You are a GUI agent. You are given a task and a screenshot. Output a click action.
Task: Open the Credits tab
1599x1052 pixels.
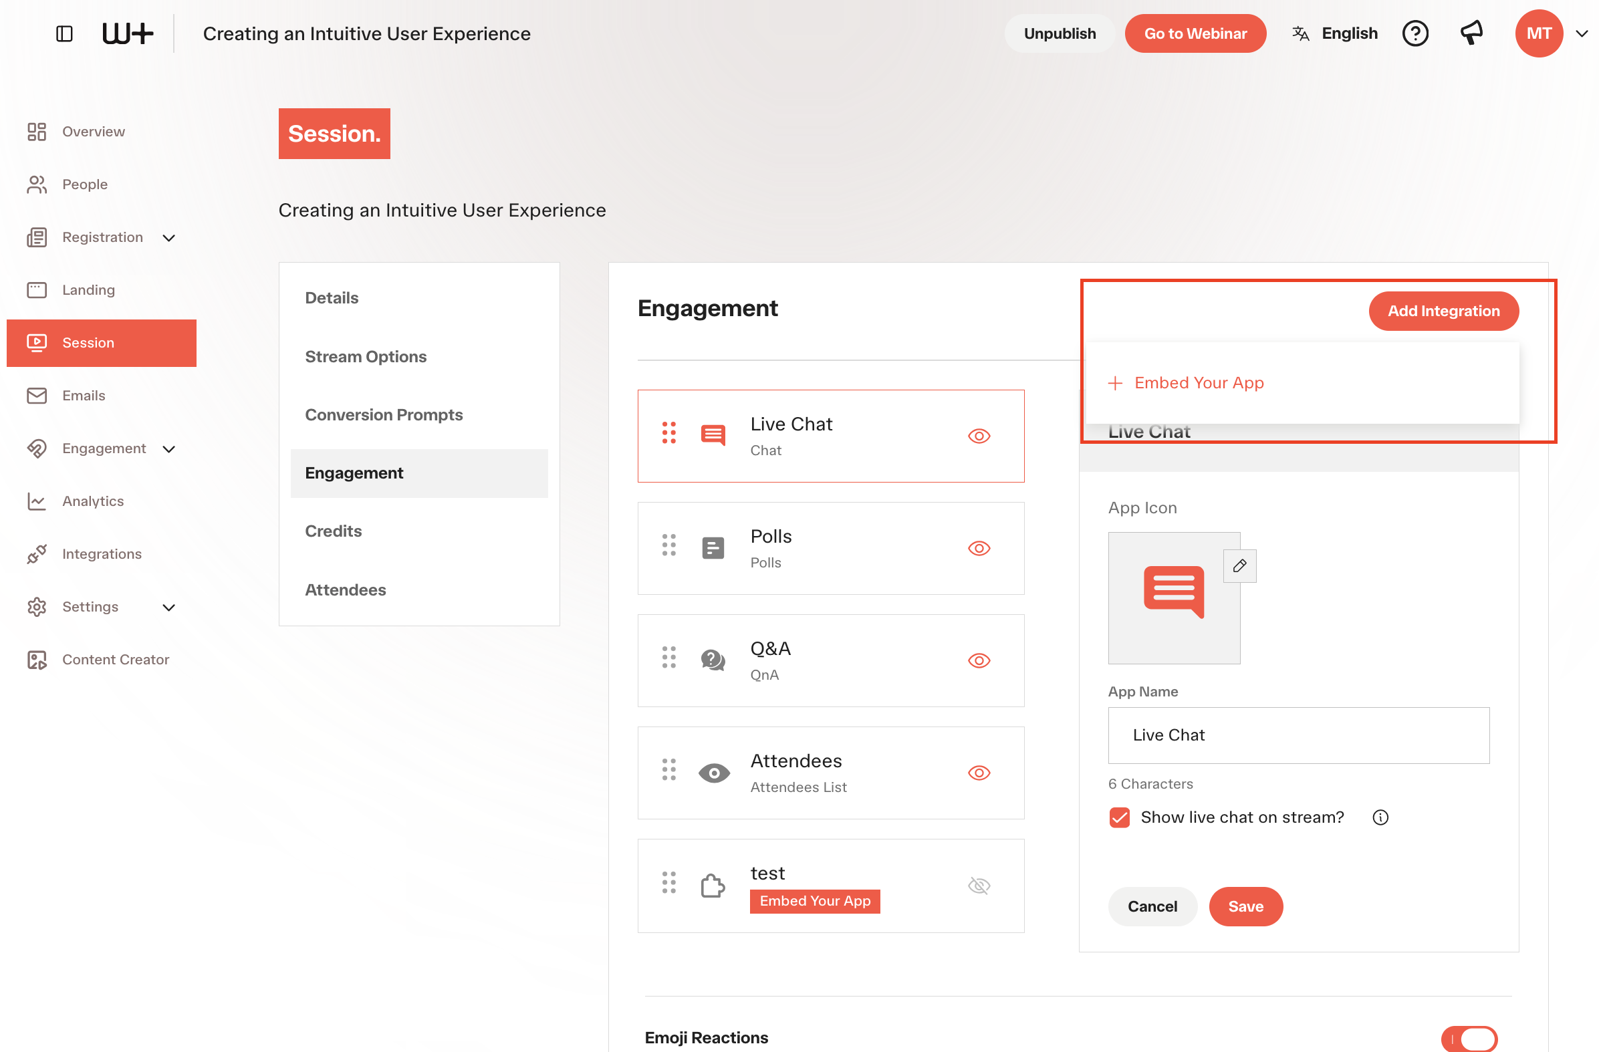[419, 531]
